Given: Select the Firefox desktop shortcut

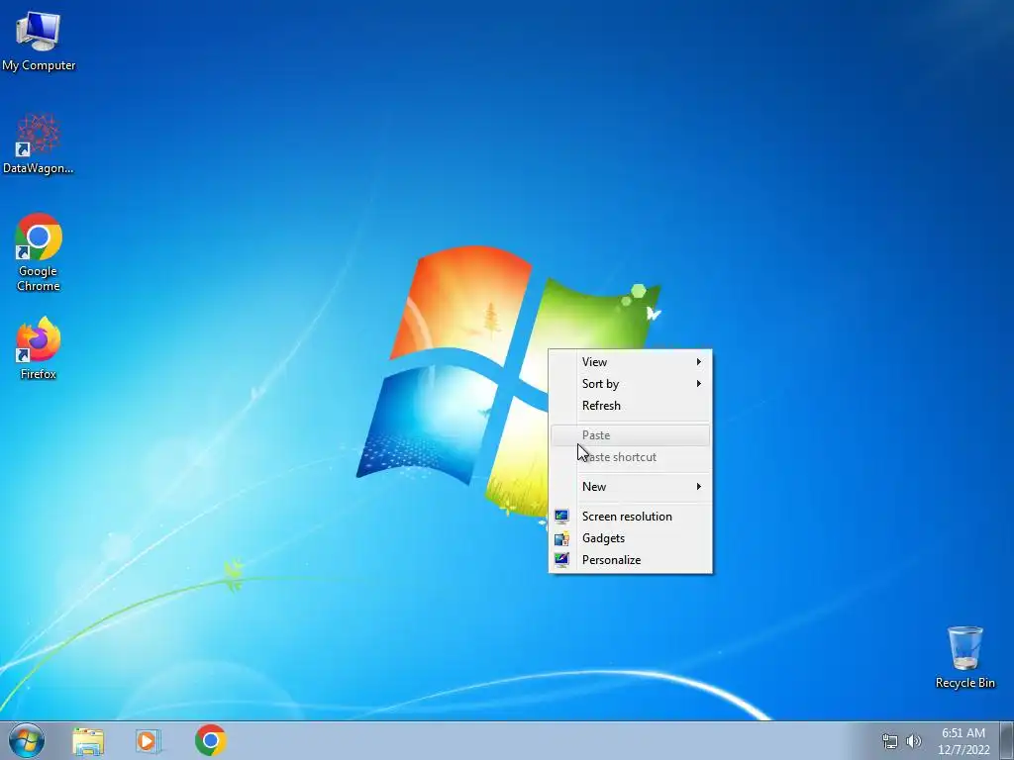Looking at the screenshot, I should coord(39,347).
